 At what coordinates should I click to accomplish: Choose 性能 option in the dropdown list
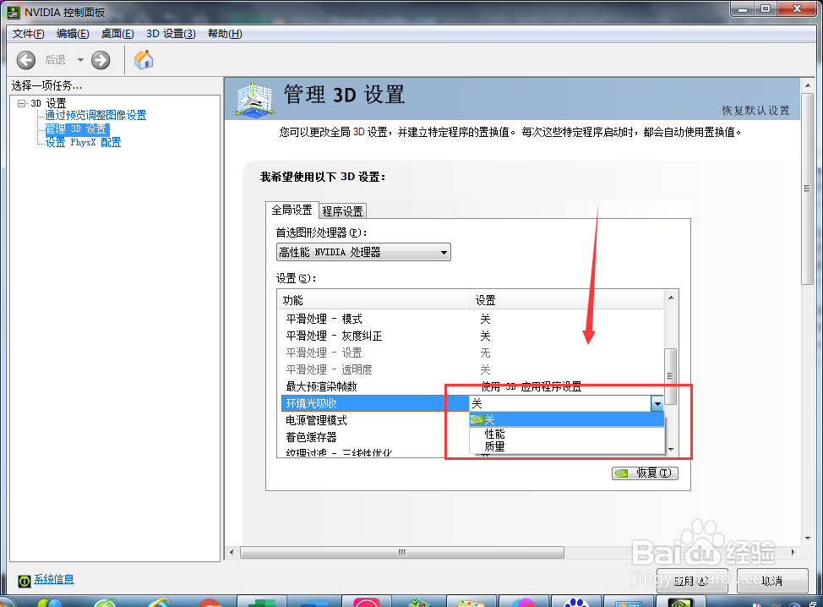(567, 434)
